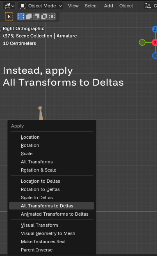Choose Make Instances Real
The image size is (157, 256).
(52, 242)
